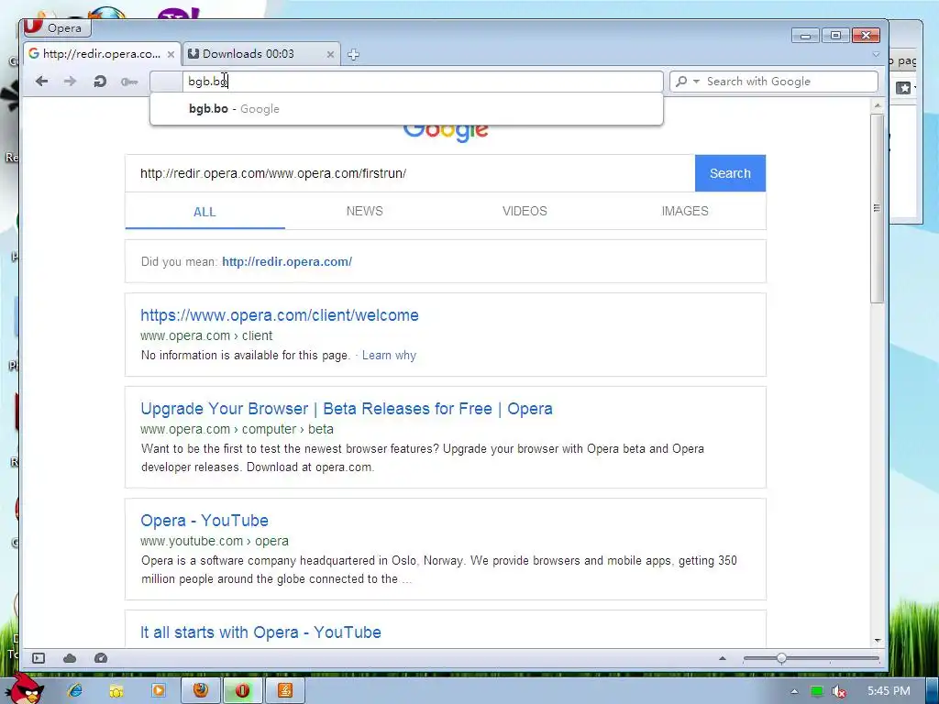Click the star bookmark icon in background window
The image size is (939, 704).
point(903,88)
